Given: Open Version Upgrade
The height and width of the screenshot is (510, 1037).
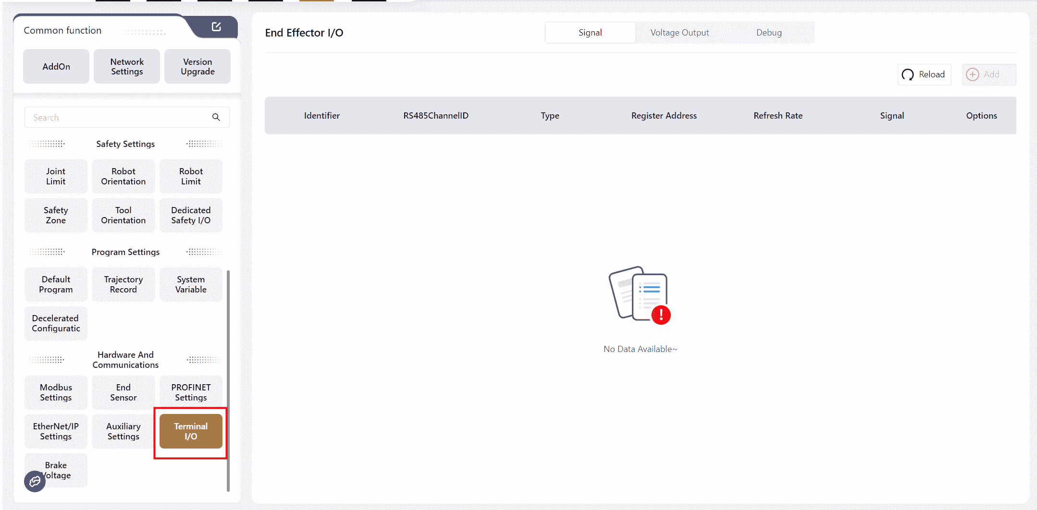Looking at the screenshot, I should (x=198, y=67).
